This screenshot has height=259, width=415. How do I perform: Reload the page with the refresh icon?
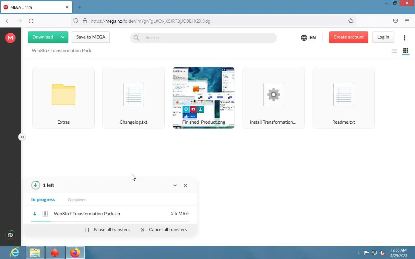(31, 21)
